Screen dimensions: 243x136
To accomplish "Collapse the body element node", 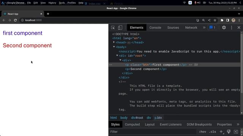I will click(x=114, y=47).
